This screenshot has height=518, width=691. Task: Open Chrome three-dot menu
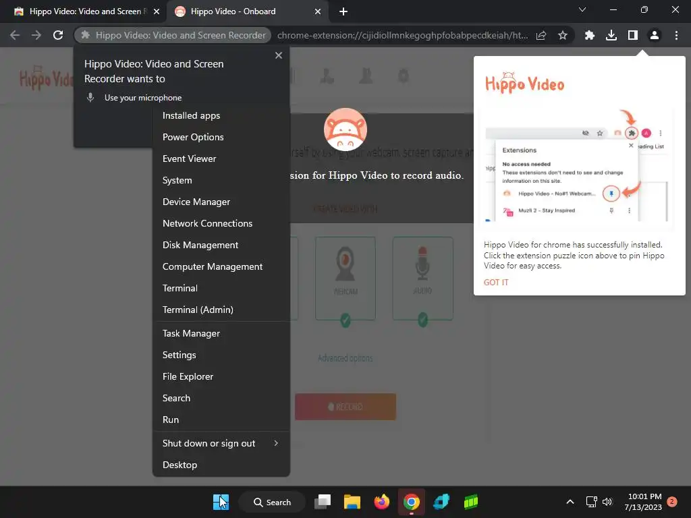point(676,35)
